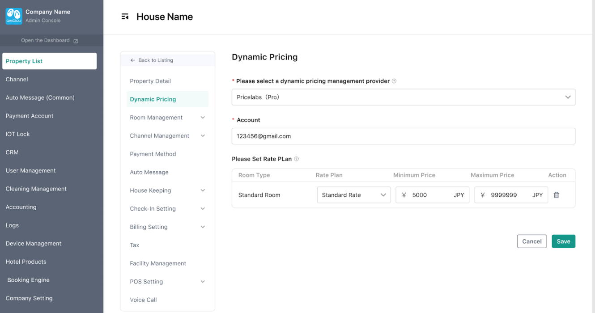
Task: Click the Open the Dashboard external link icon
Action: [76, 41]
